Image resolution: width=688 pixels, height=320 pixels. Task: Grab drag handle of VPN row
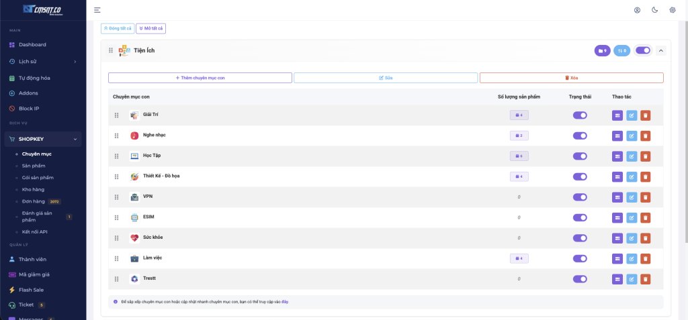[x=116, y=197]
